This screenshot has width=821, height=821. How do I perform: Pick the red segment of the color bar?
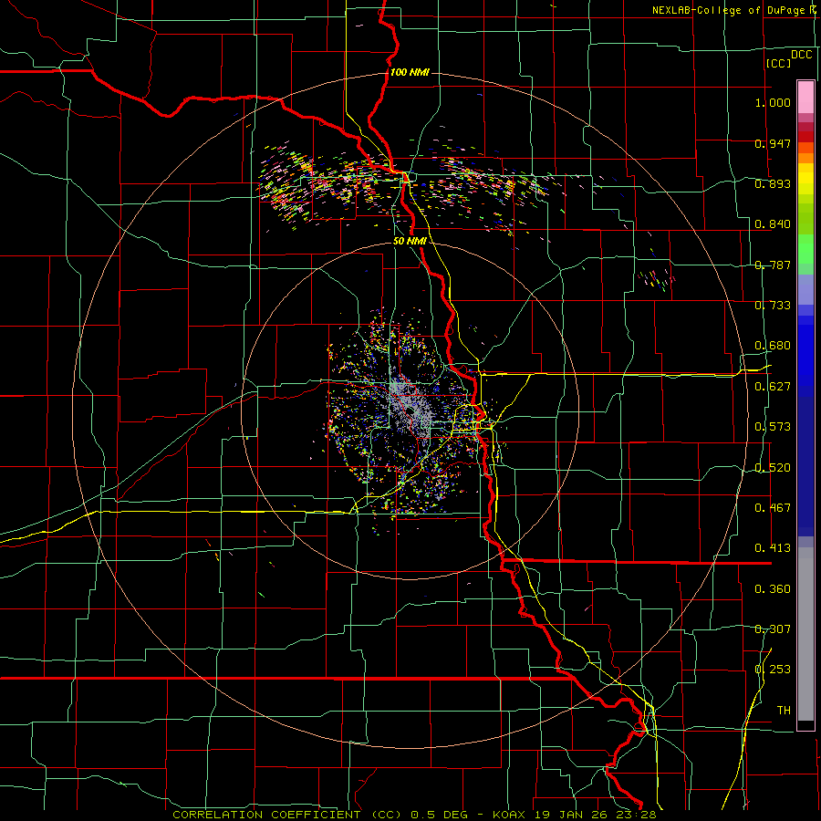pyautogui.click(x=805, y=137)
